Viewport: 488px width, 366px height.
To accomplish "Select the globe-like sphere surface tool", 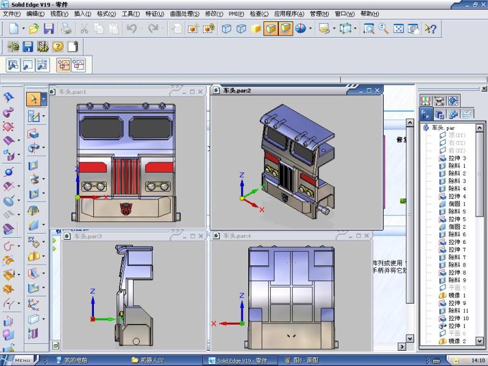I will [x=9, y=172].
